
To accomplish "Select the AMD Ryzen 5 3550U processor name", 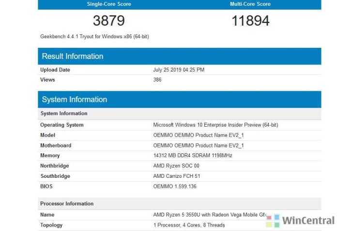I will (210, 215).
